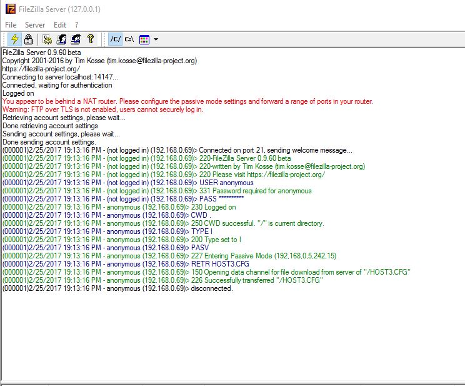Click 'Done retrieving account settings' line
The width and height of the screenshot is (465, 386).
[x=50, y=126]
